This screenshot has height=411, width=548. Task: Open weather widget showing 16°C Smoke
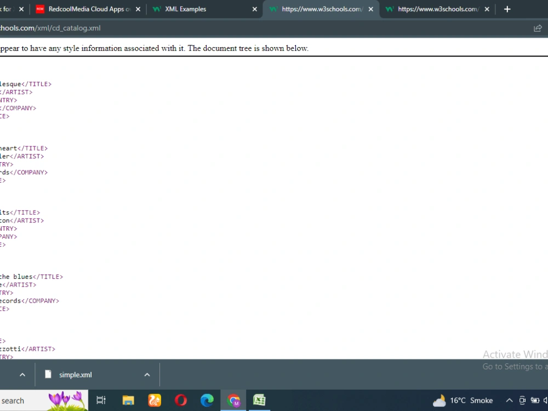pyautogui.click(x=463, y=401)
